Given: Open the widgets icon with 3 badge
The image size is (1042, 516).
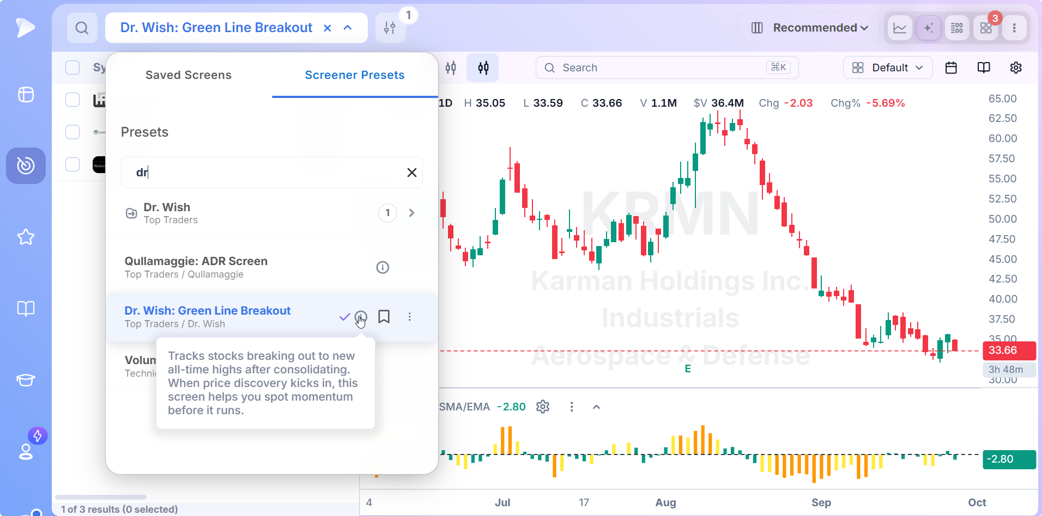Looking at the screenshot, I should coord(986,28).
